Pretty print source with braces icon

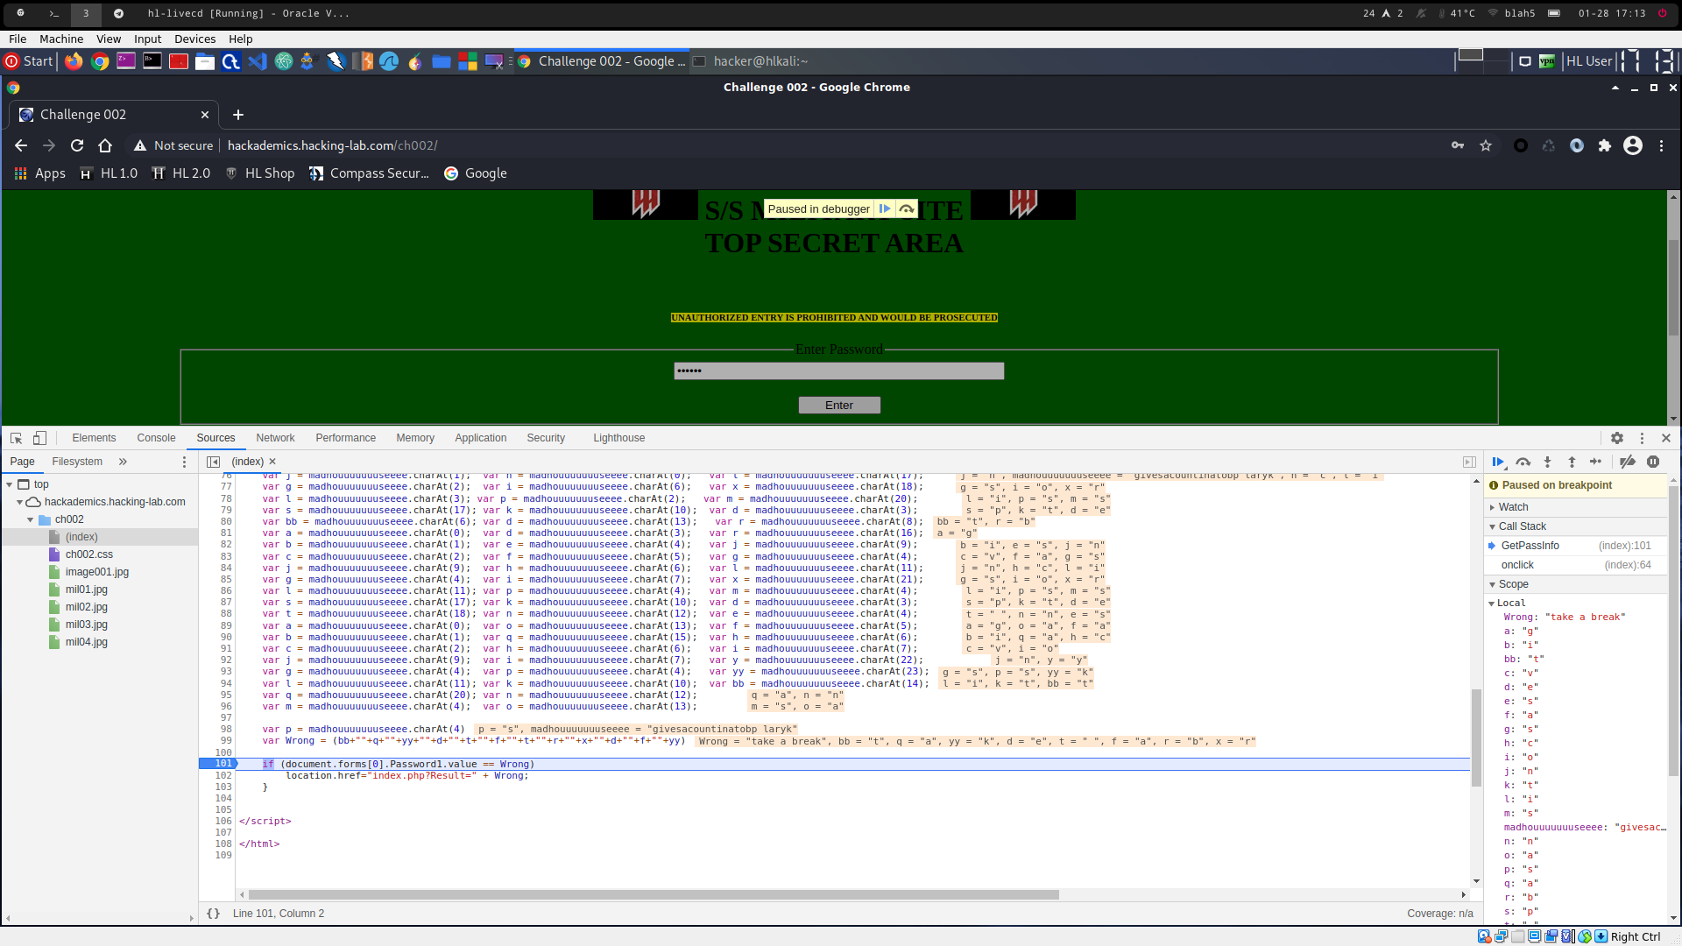[213, 914]
